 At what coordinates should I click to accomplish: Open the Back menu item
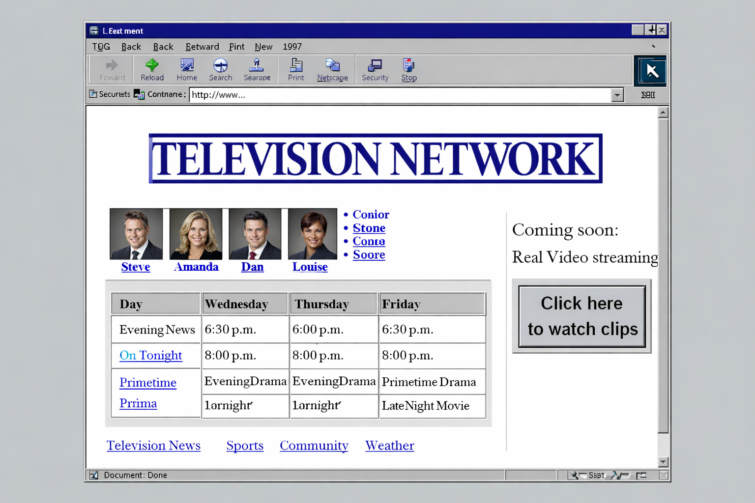pos(131,47)
